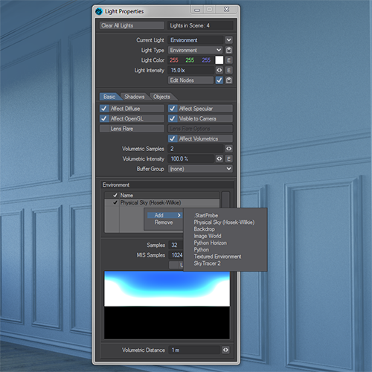
Task: Click the Light Intensity envelope E button
Action: [x=228, y=70]
